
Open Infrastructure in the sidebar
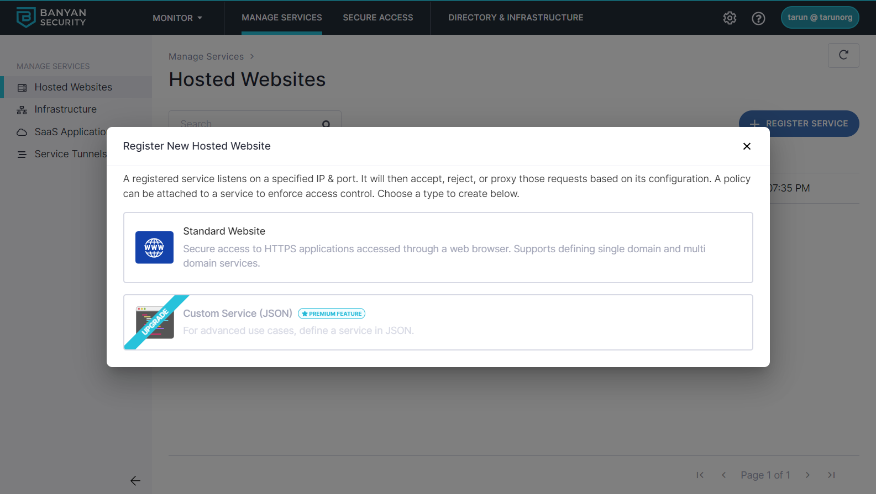[x=65, y=109]
